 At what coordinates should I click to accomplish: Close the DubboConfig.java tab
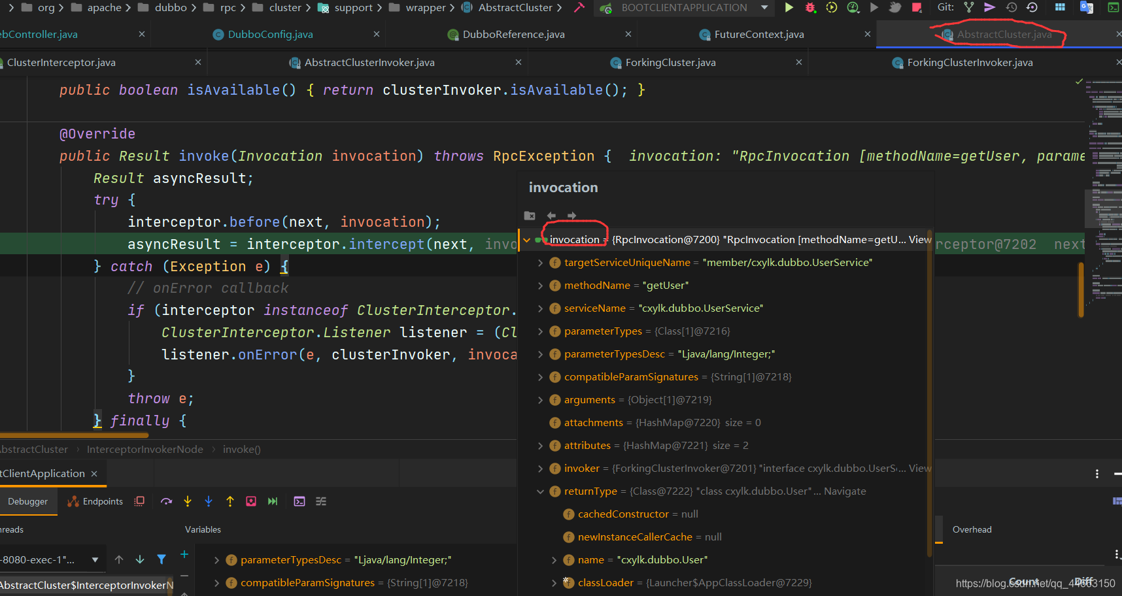376,34
